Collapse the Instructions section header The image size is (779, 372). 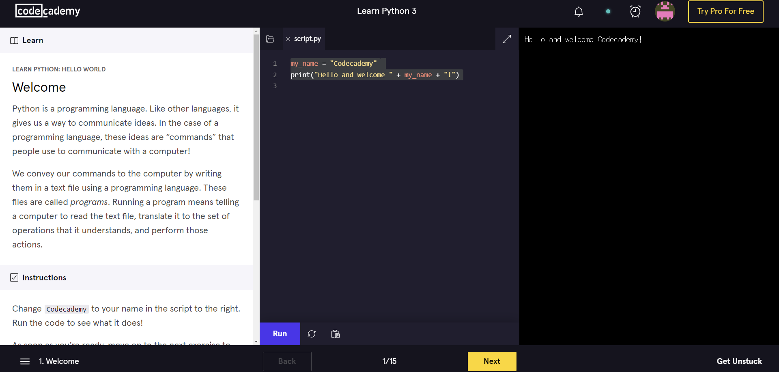[127, 277]
